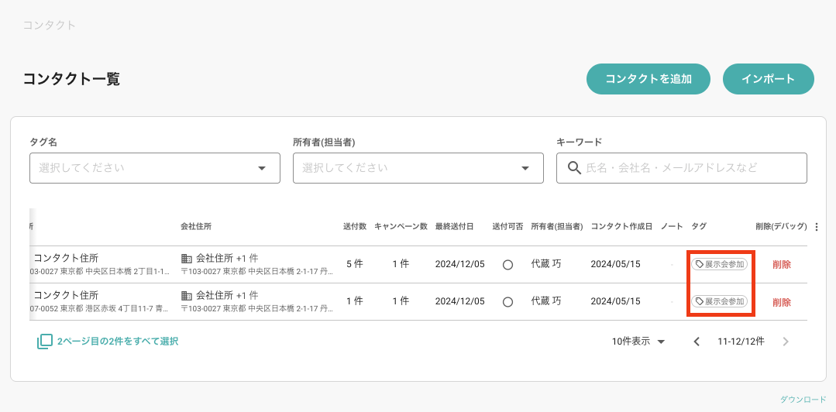Viewport: 836px width, 412px height.
Task: Click the コンタクト作成日 column header
Action: tap(621, 226)
